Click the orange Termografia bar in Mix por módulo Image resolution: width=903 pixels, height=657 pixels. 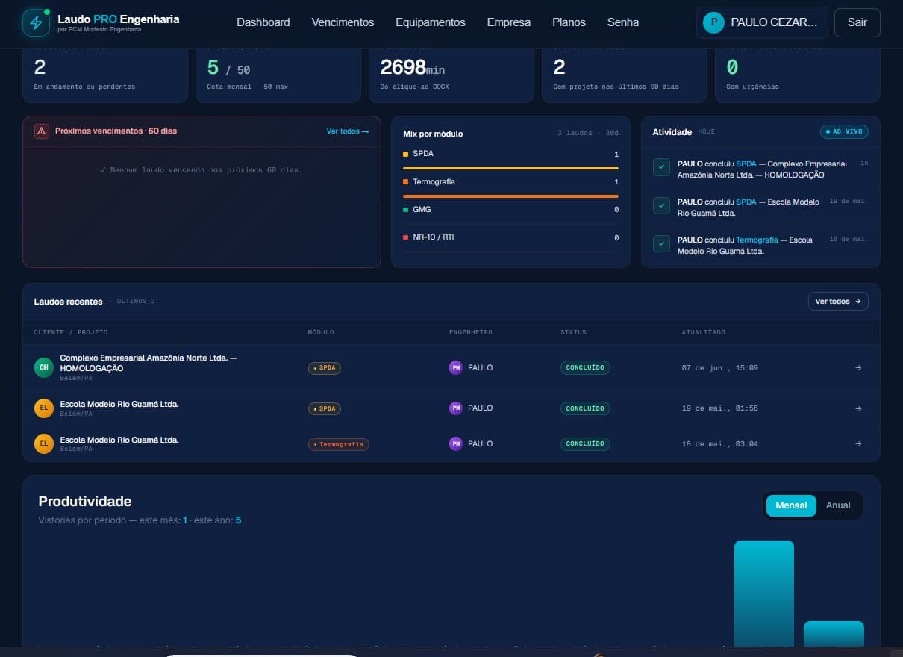point(510,196)
